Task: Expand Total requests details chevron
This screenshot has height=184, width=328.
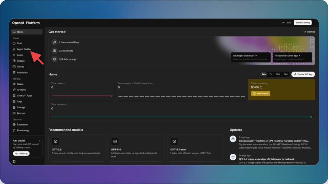Action: click(67, 104)
